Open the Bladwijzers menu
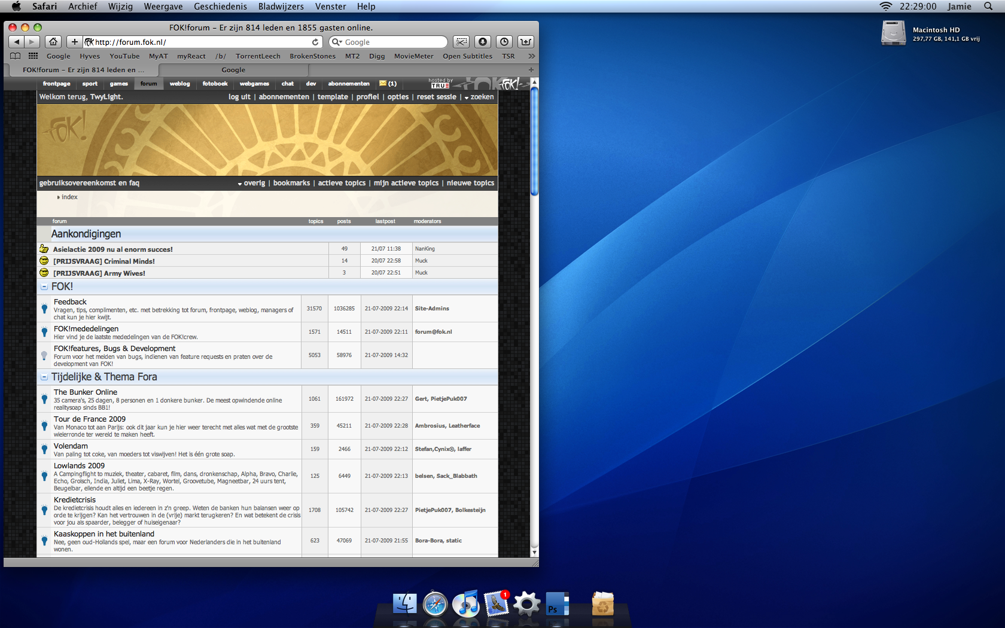 click(281, 6)
